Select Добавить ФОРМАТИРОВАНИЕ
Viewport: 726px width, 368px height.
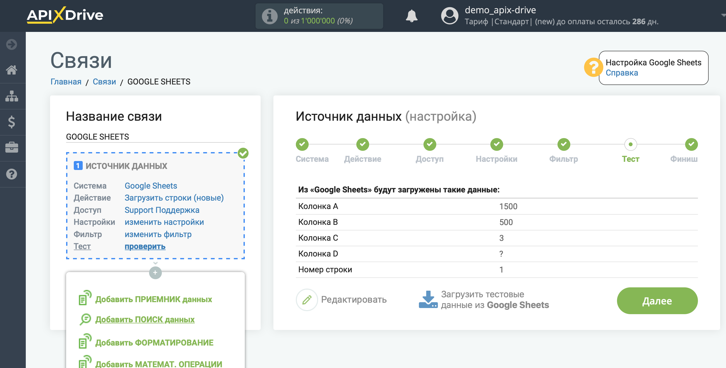pyautogui.click(x=154, y=343)
